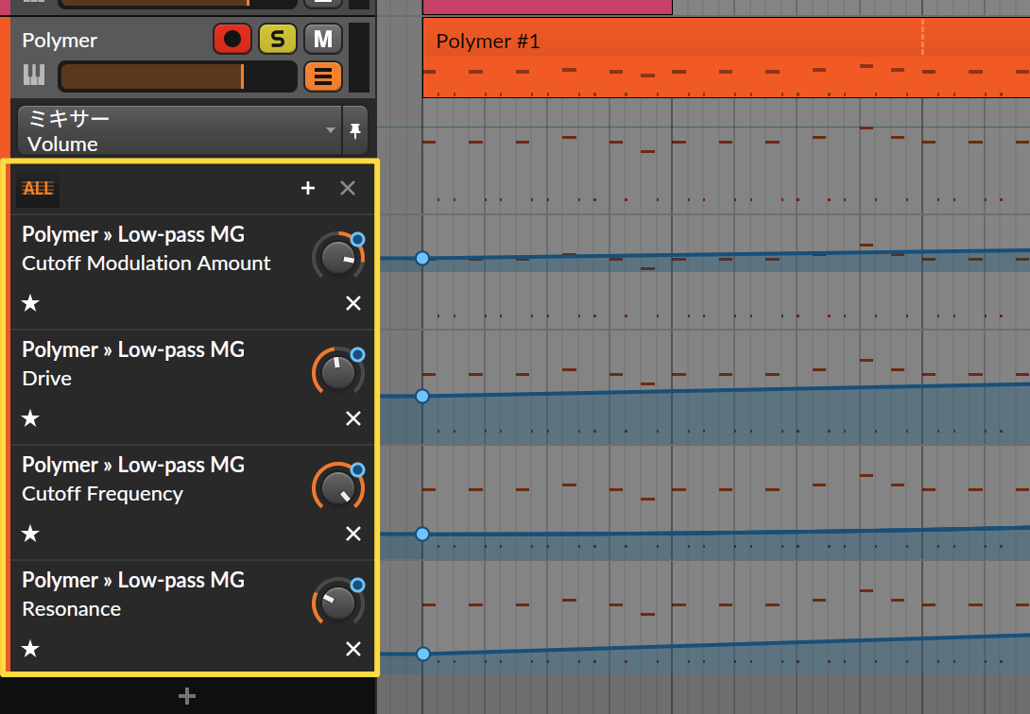Add new track with bottom plus

pos(187,696)
